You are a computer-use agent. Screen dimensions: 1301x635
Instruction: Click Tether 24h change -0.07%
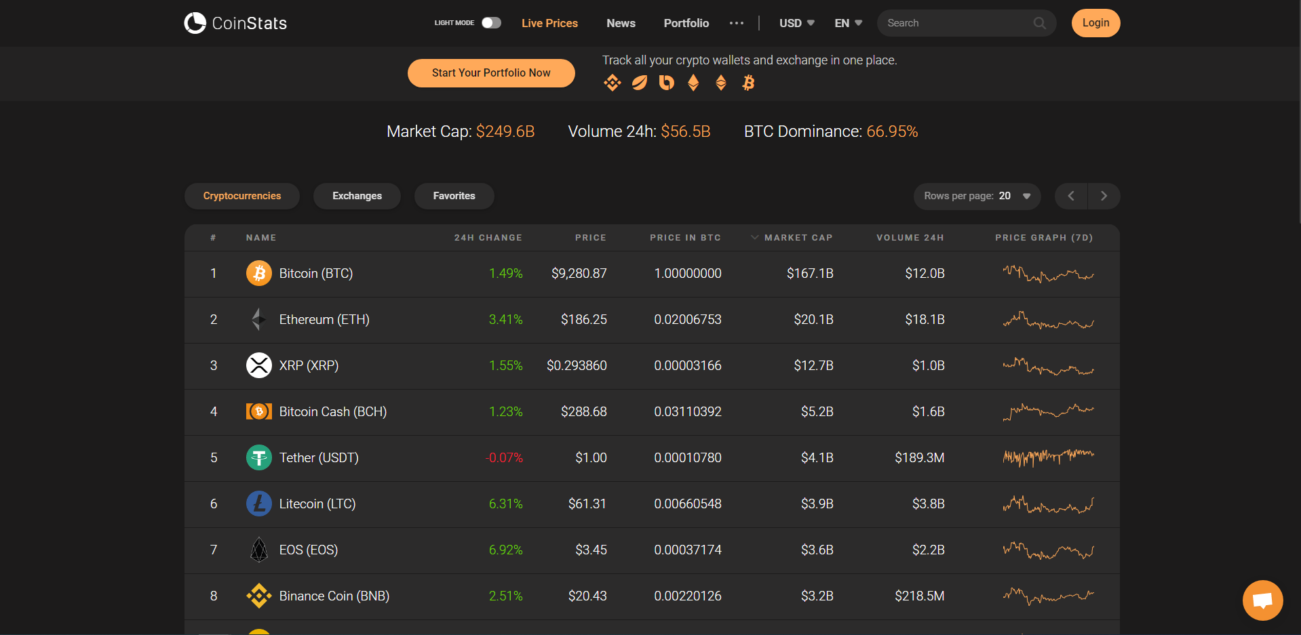click(x=504, y=457)
